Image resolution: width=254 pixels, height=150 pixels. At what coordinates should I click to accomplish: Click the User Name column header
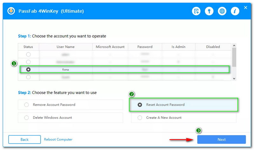click(x=65, y=47)
